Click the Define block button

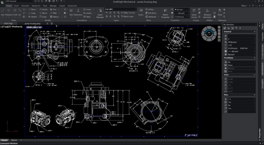150,10
